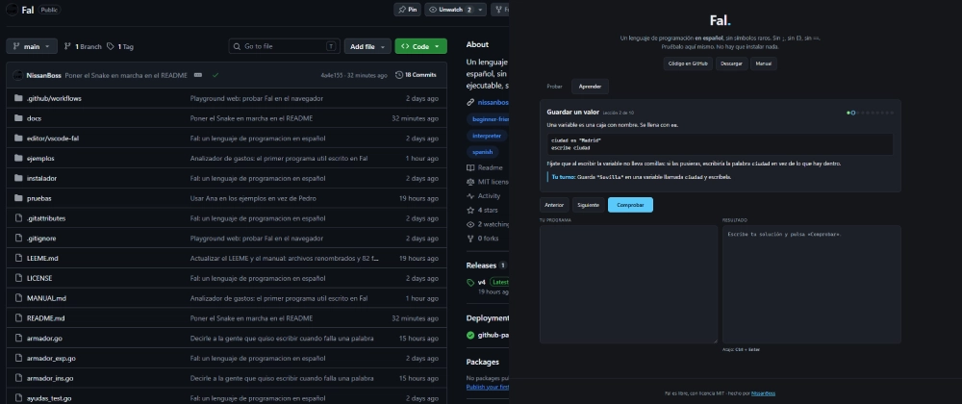Viewport: 962px width, 404px height.
Task: Click the 'Tu programa' code editor area
Action: [x=628, y=284]
